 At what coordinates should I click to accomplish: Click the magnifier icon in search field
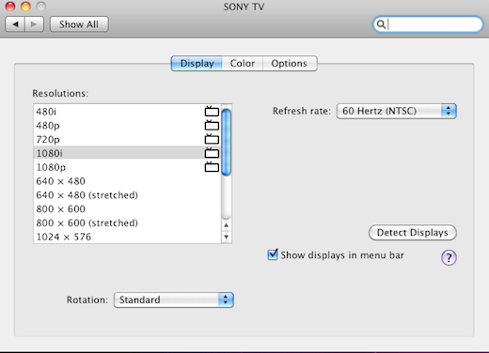pos(381,24)
